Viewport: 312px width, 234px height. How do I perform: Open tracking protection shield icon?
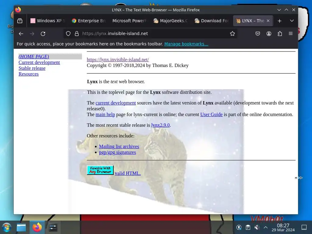tap(68, 34)
